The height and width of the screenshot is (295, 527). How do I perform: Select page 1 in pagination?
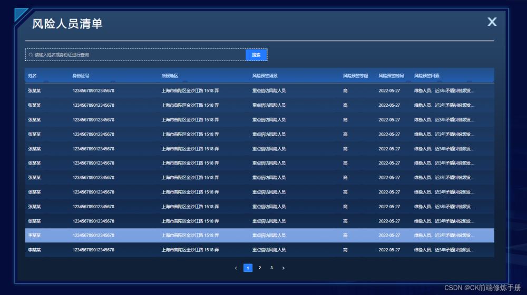click(x=248, y=268)
